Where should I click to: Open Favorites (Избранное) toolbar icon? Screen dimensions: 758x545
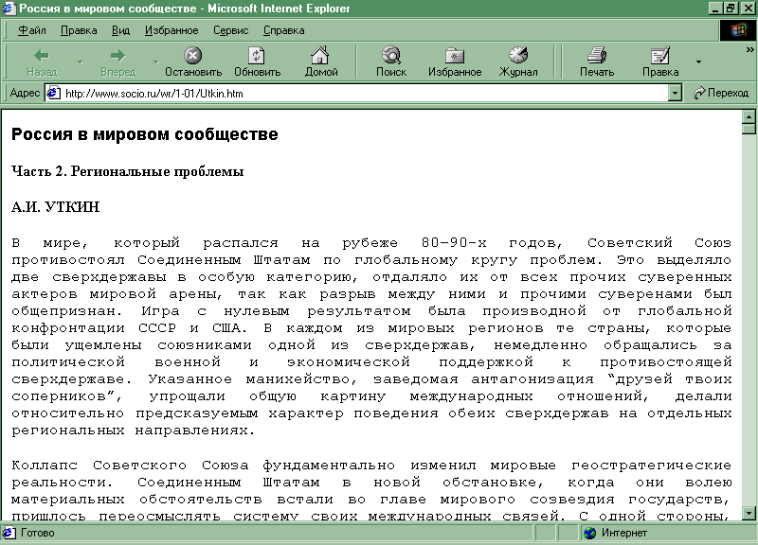pos(455,56)
